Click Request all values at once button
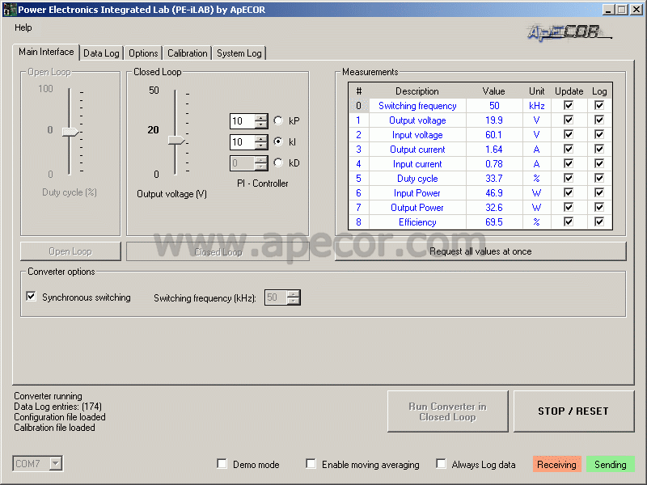This screenshot has height=485, width=647. (x=480, y=251)
